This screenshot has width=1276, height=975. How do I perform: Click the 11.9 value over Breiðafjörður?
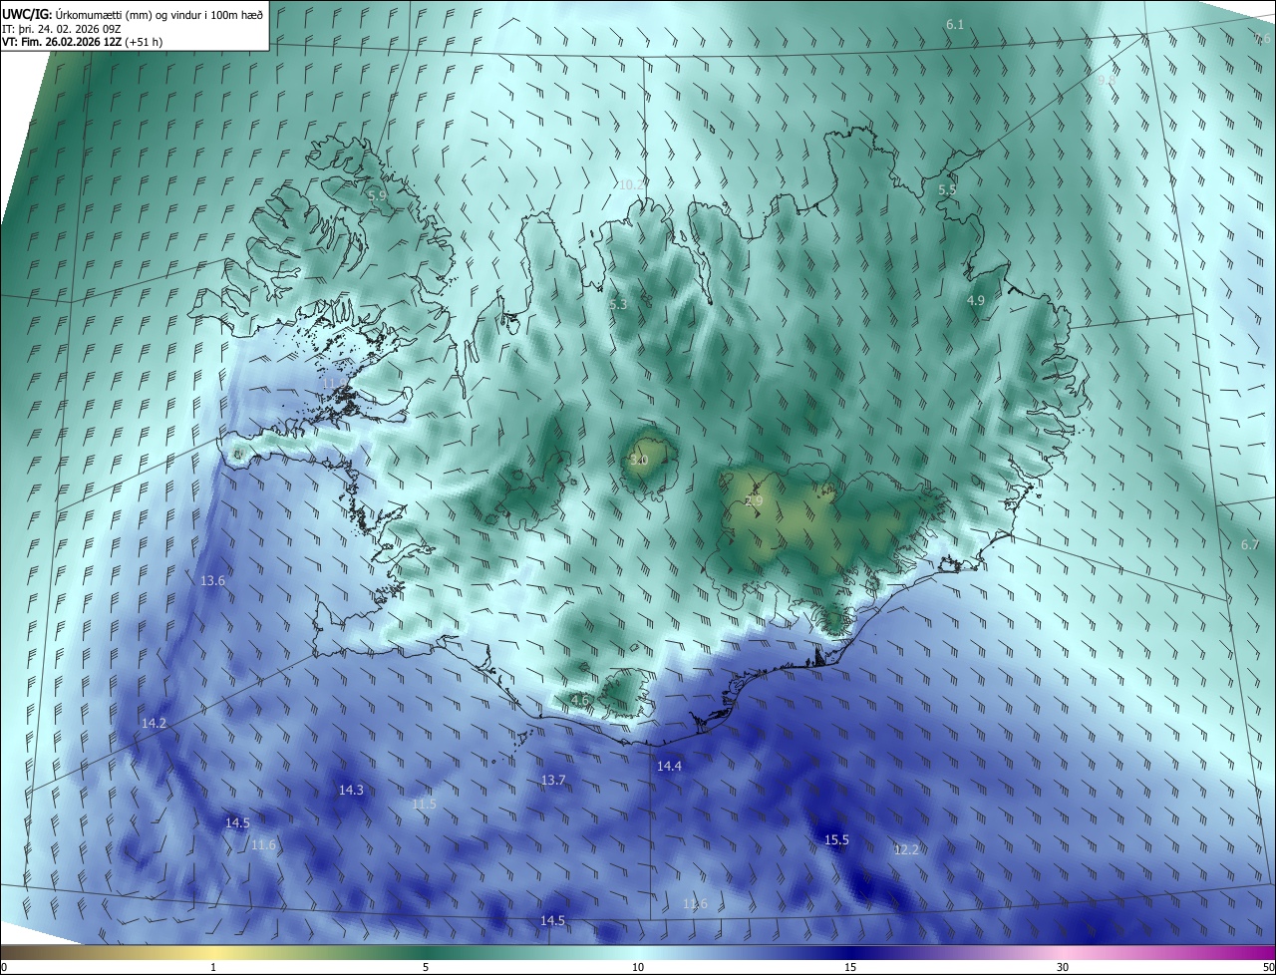[335, 382]
